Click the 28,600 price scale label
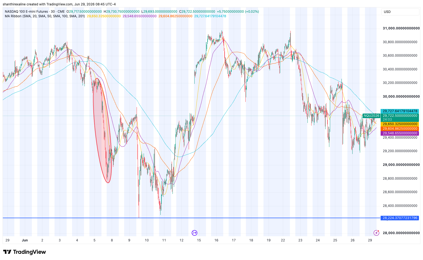423x260 pixels. coord(400,192)
